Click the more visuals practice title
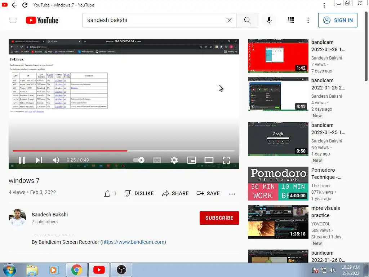 click(x=325, y=212)
